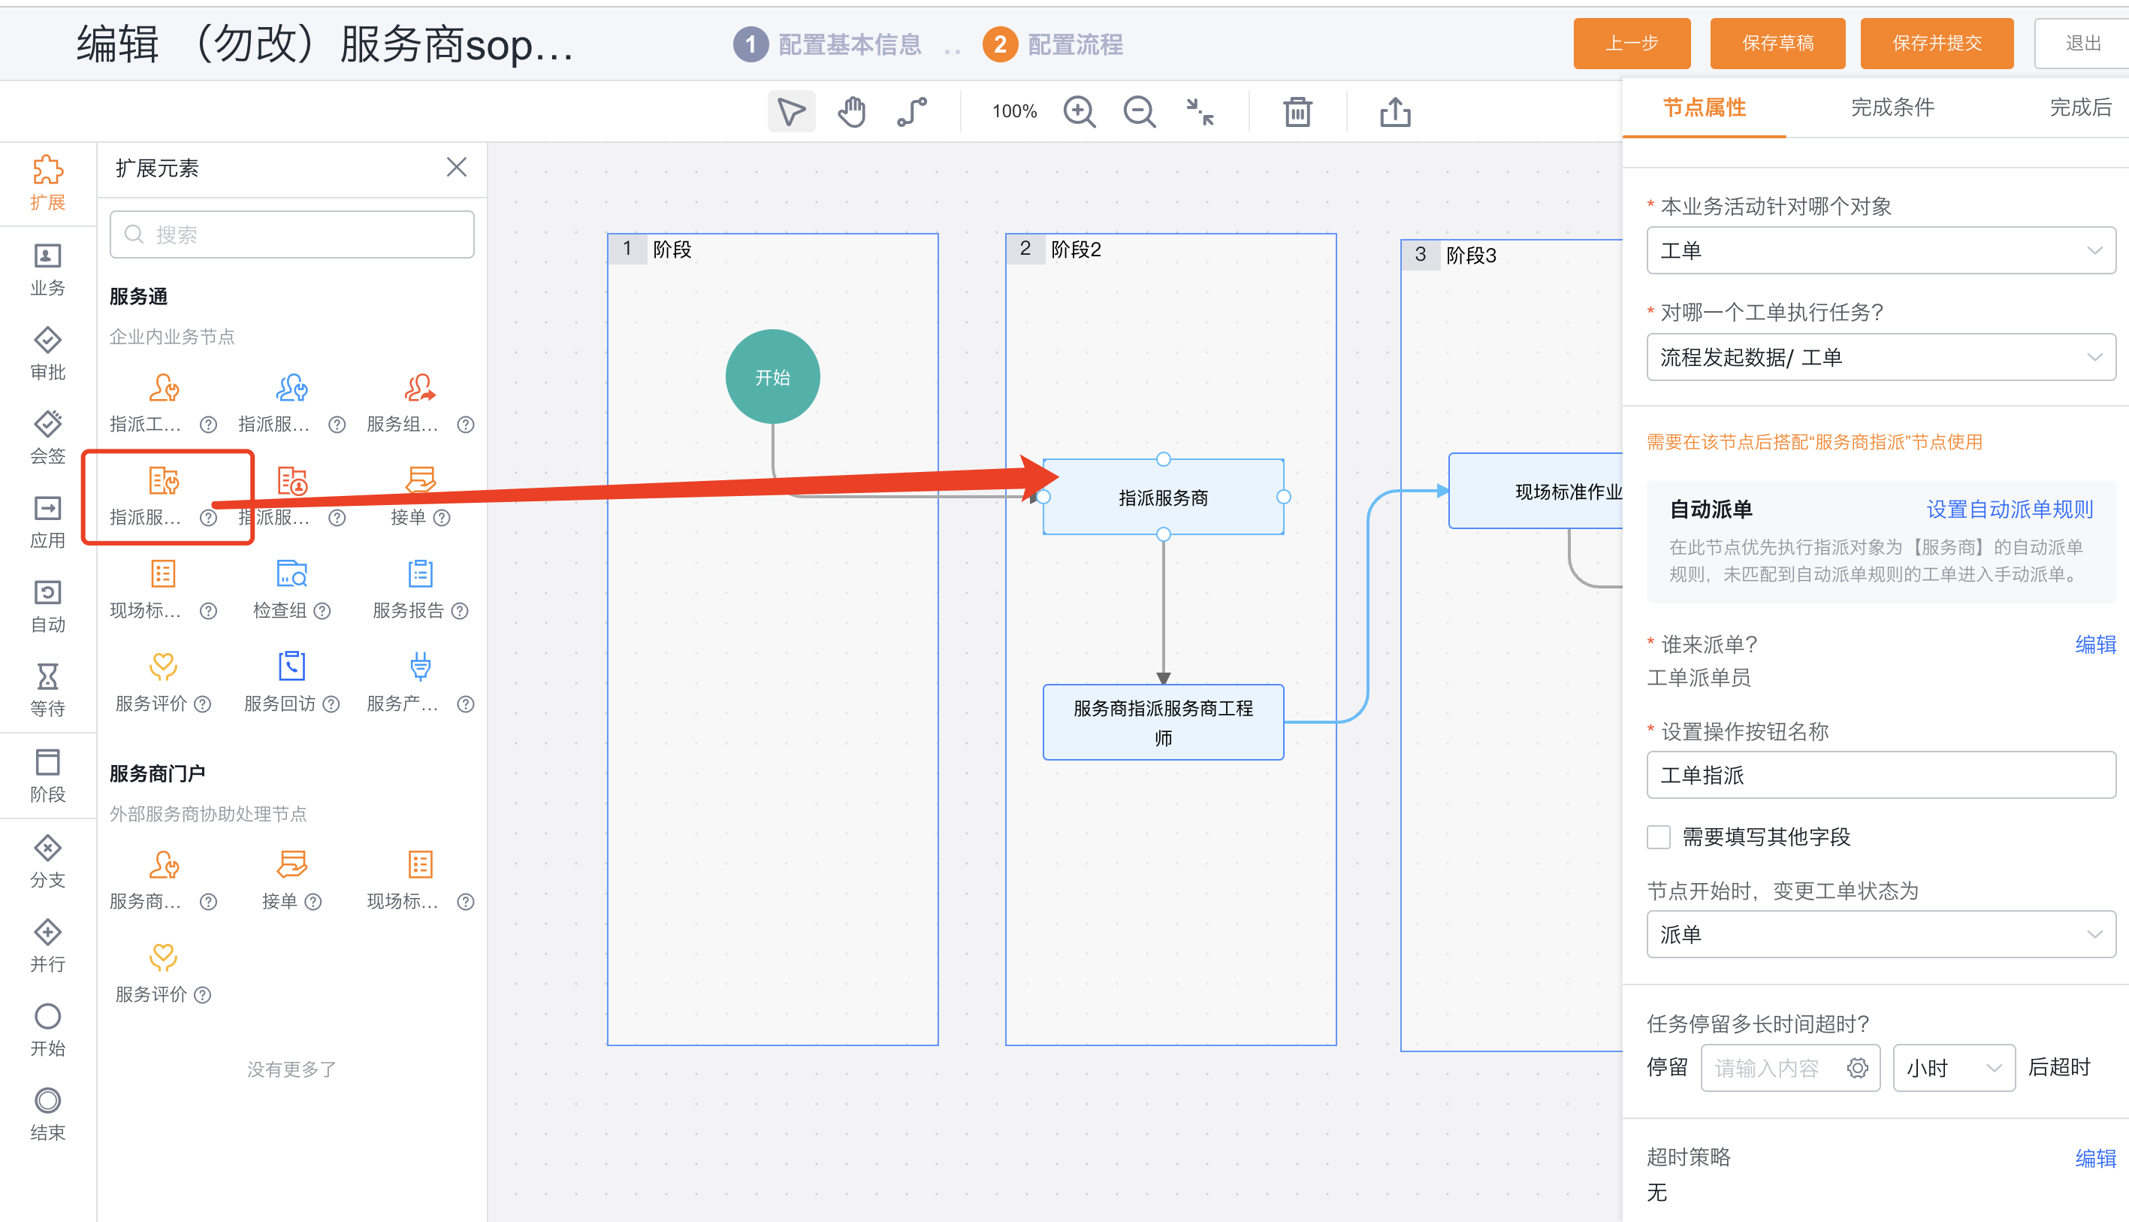
Task: Close the 扩展元素 panel
Action: (x=456, y=167)
